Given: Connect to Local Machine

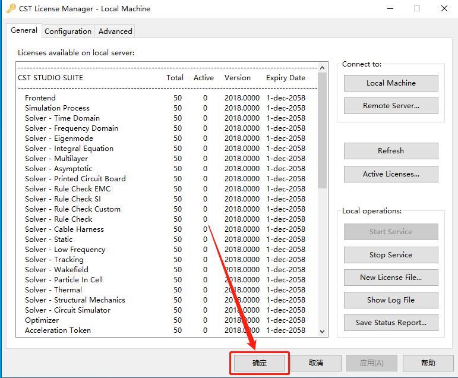Looking at the screenshot, I should click(x=391, y=83).
